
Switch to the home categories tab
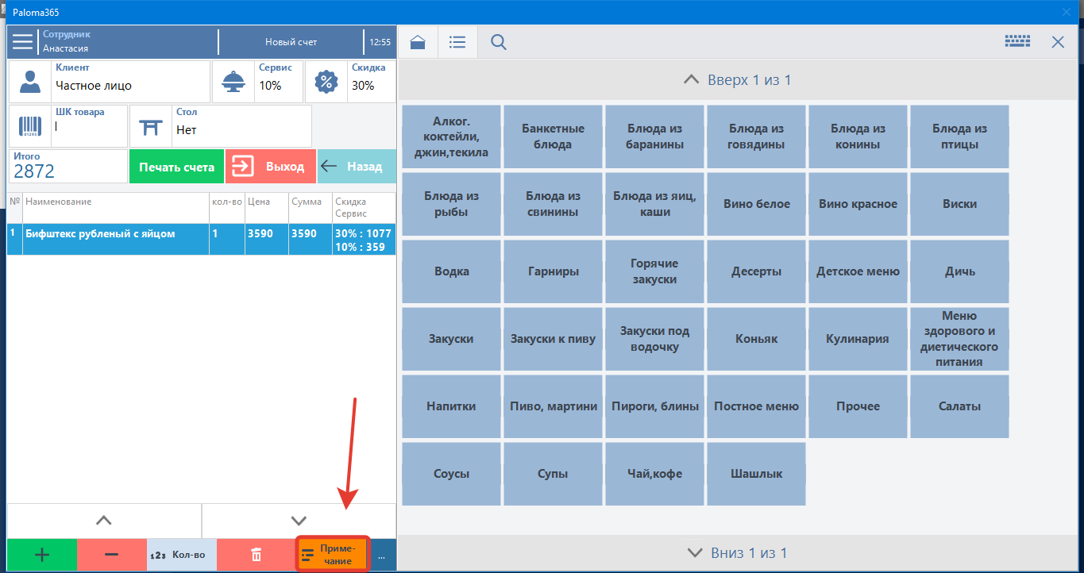418,42
